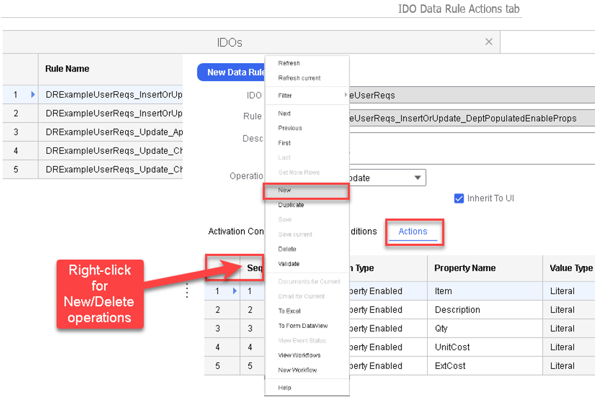Click the Seq column header
This screenshot has width=595, height=402.
(253, 268)
